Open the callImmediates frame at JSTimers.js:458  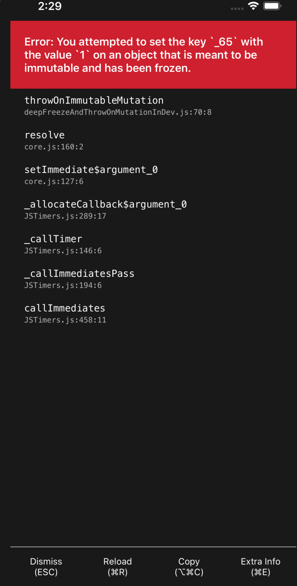tap(65, 308)
